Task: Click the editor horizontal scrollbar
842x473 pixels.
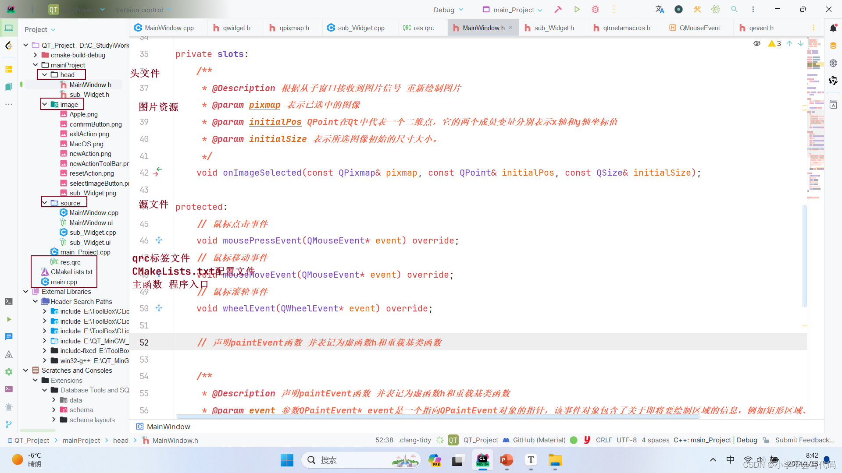Action: 438,417
